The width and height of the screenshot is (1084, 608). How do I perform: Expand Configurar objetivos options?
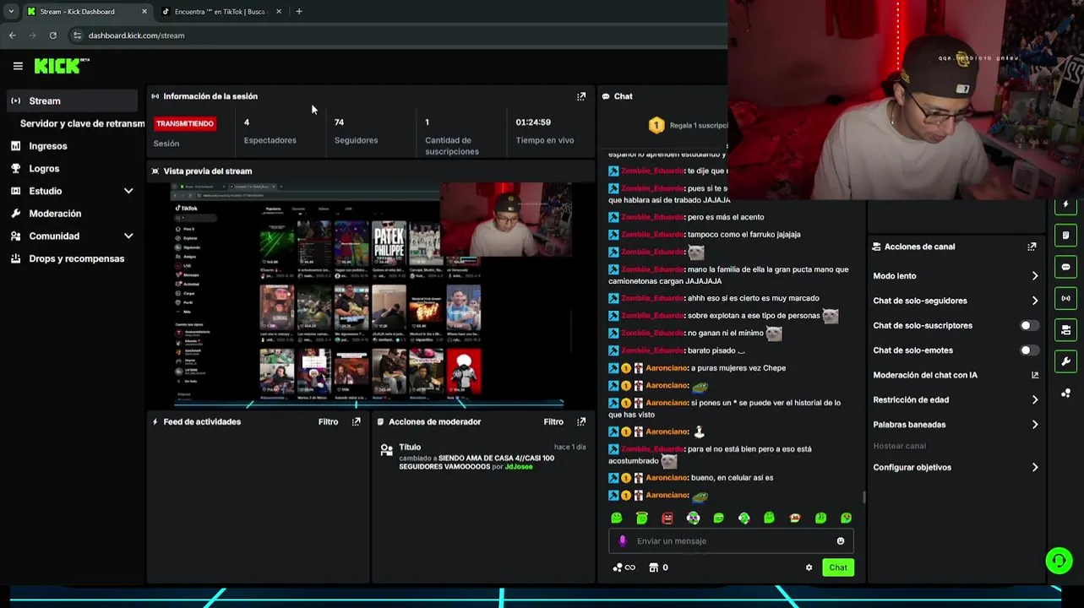click(x=1035, y=467)
